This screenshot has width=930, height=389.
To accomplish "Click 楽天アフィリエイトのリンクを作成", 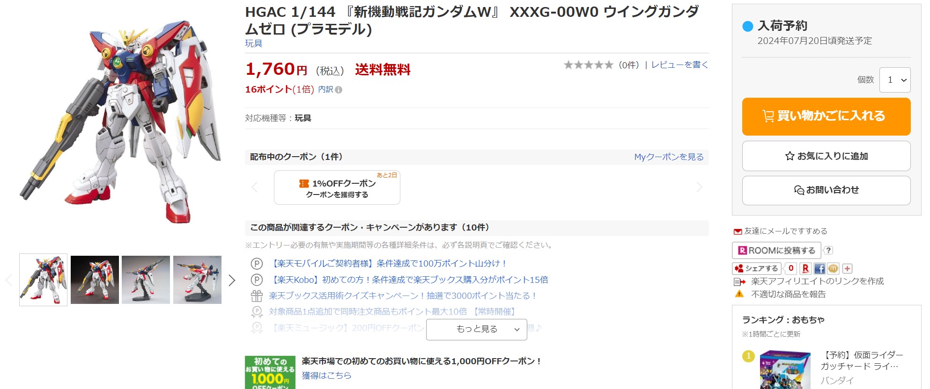I will [x=818, y=281].
